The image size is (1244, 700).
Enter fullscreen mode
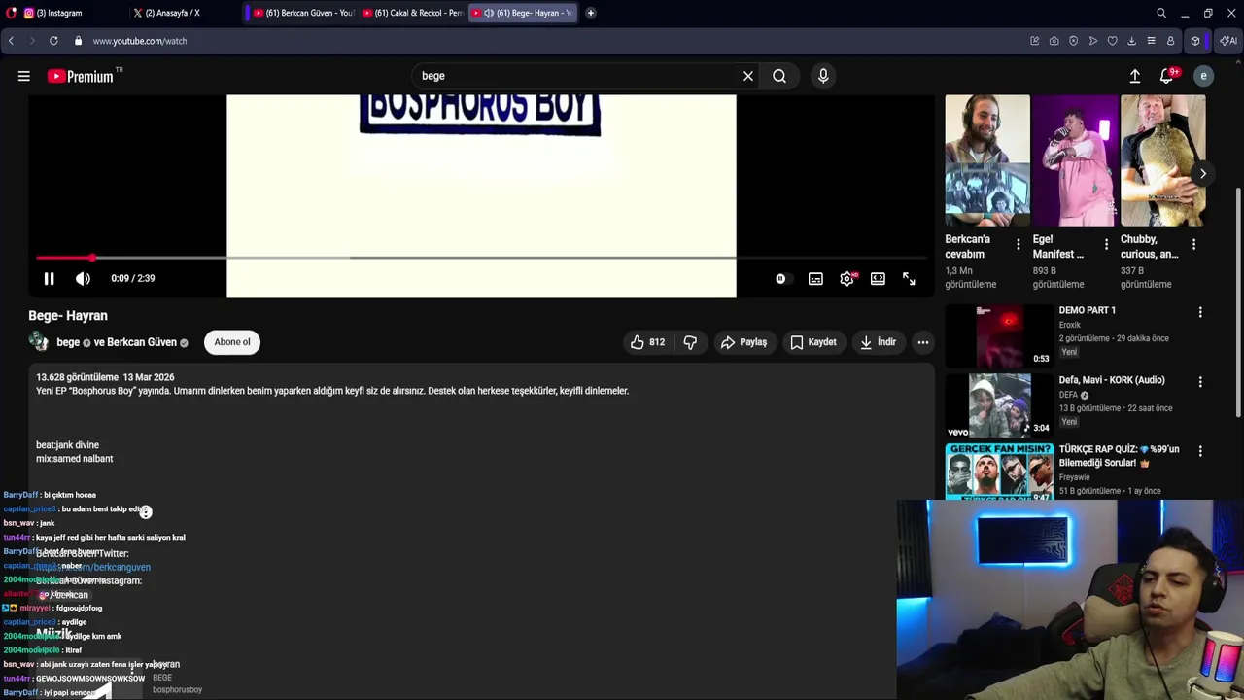tap(909, 279)
